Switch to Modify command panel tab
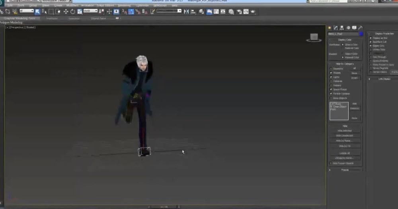Viewport: 398px width, 209px height. pyautogui.click(x=336, y=28)
